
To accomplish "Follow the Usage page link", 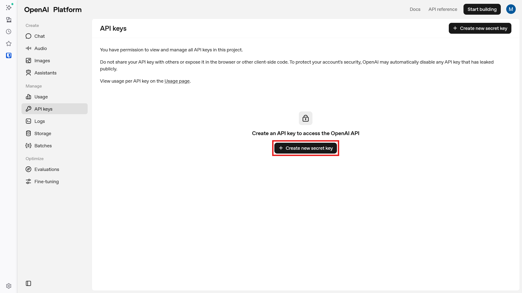I will click(x=177, y=81).
